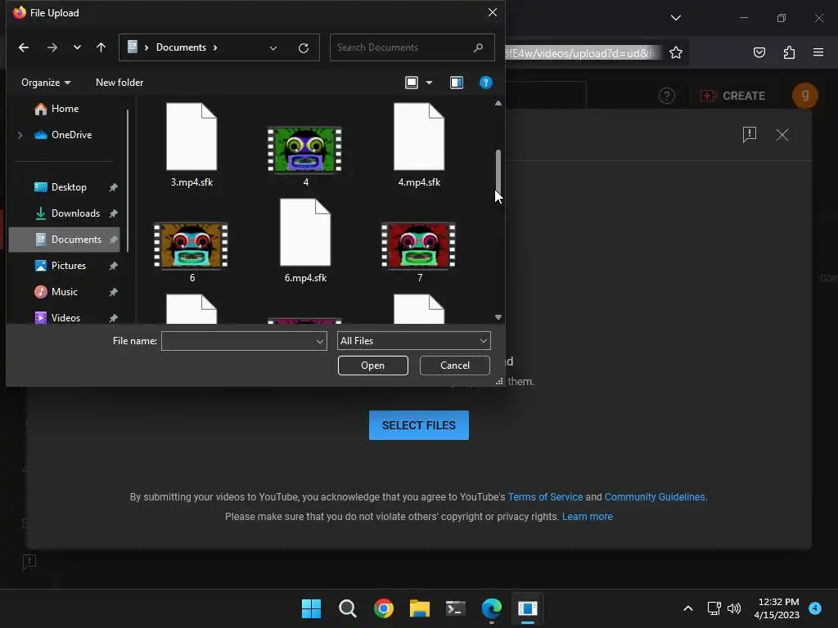This screenshot has width=838, height=628.
Task: Select the 4.mp4.sfk file
Action: 419,145
